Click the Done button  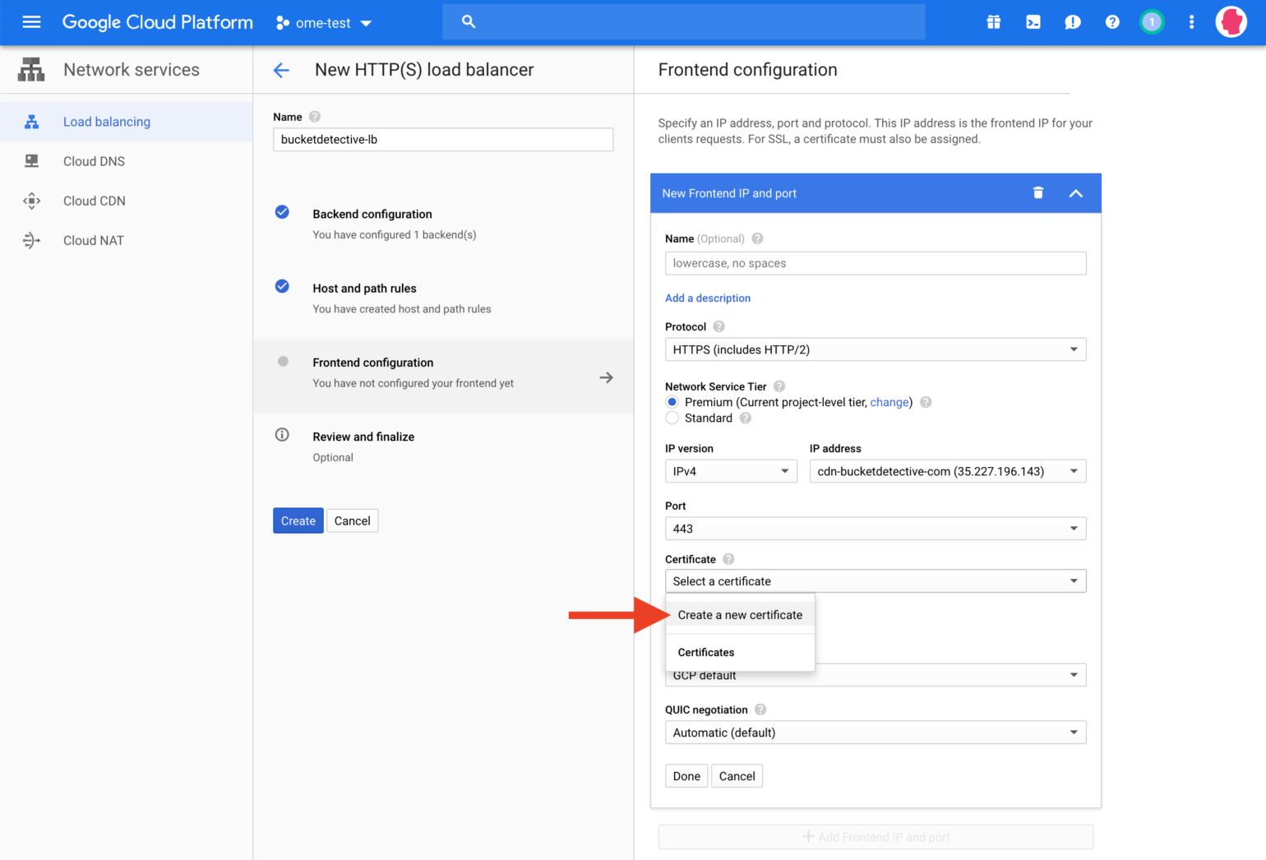(686, 776)
